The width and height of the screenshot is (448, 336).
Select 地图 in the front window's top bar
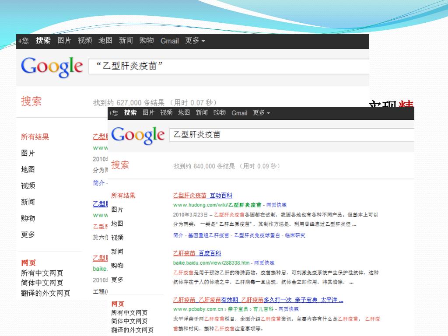point(184,113)
